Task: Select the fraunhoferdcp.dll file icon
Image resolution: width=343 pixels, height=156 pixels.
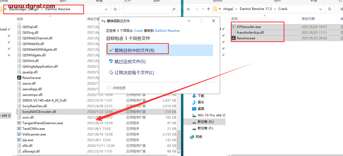Action: tap(234, 32)
